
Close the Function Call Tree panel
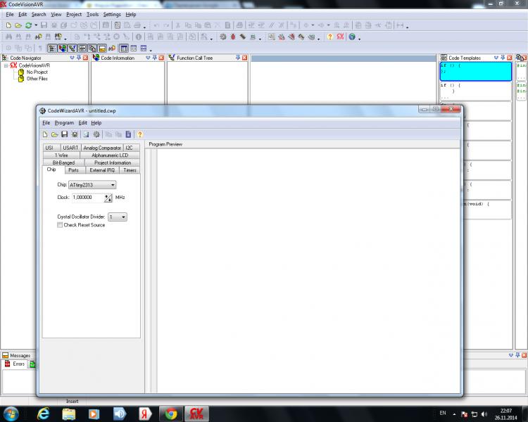(244, 58)
